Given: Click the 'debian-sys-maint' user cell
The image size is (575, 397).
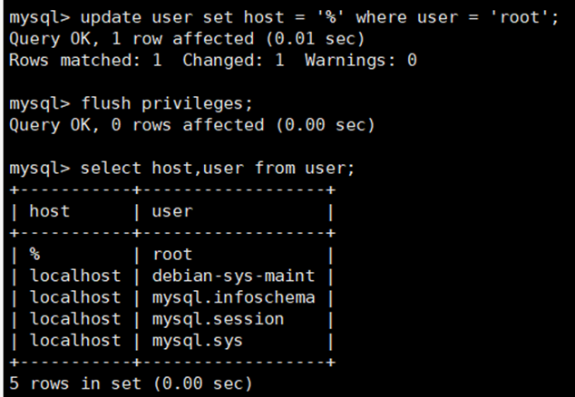Looking at the screenshot, I should [233, 276].
